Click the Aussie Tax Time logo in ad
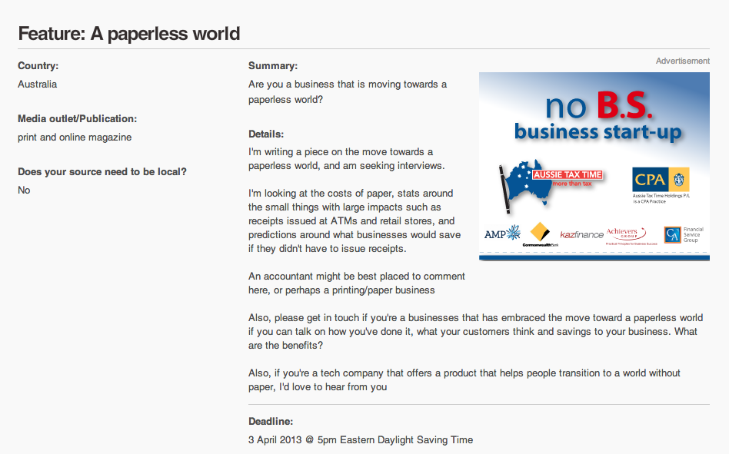The image size is (729, 454). (551, 186)
